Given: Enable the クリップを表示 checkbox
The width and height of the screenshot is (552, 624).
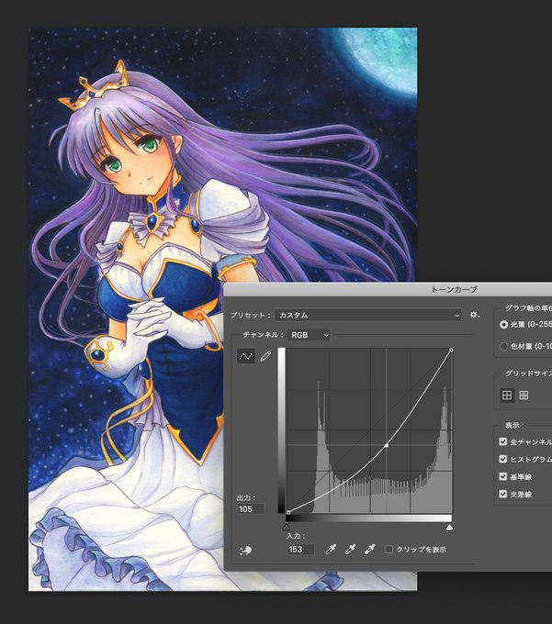Looking at the screenshot, I should tap(389, 550).
